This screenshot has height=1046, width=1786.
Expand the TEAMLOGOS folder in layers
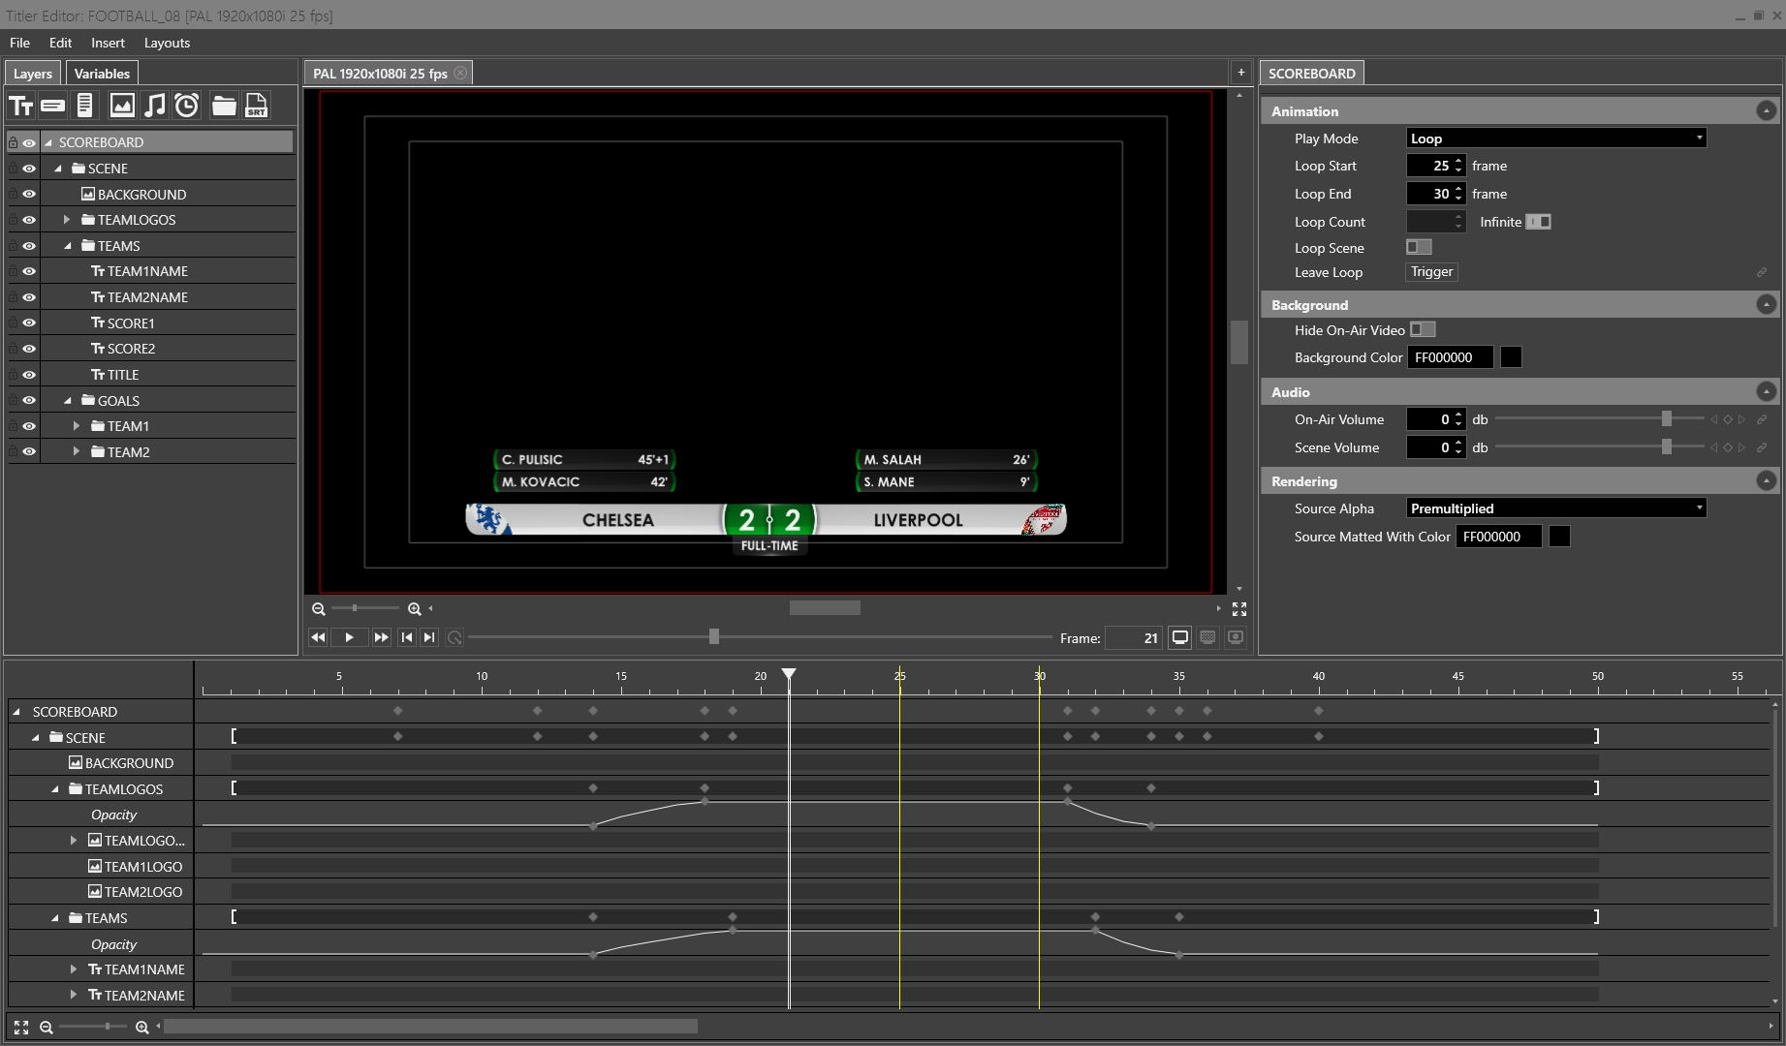[x=67, y=220]
